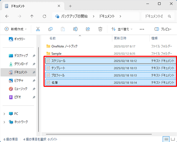Viewport: 177px width, 142px height.
Task: Click the date 2025/02/12 8:35
Action: click(125, 54)
